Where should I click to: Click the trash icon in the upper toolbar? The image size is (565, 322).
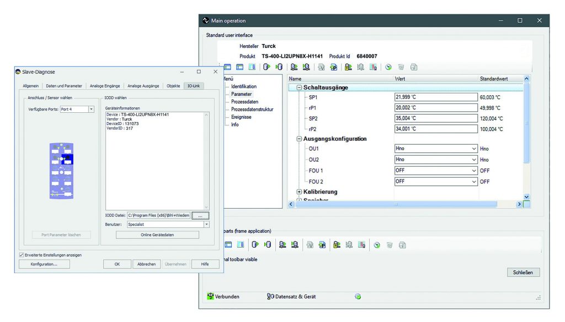tap(401, 67)
